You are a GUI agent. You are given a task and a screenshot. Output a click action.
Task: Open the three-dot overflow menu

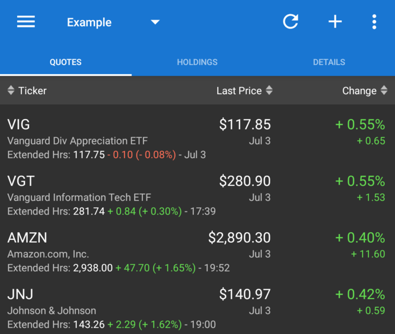[374, 22]
